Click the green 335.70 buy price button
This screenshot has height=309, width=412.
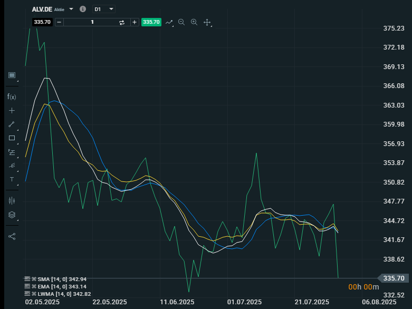[151, 22]
